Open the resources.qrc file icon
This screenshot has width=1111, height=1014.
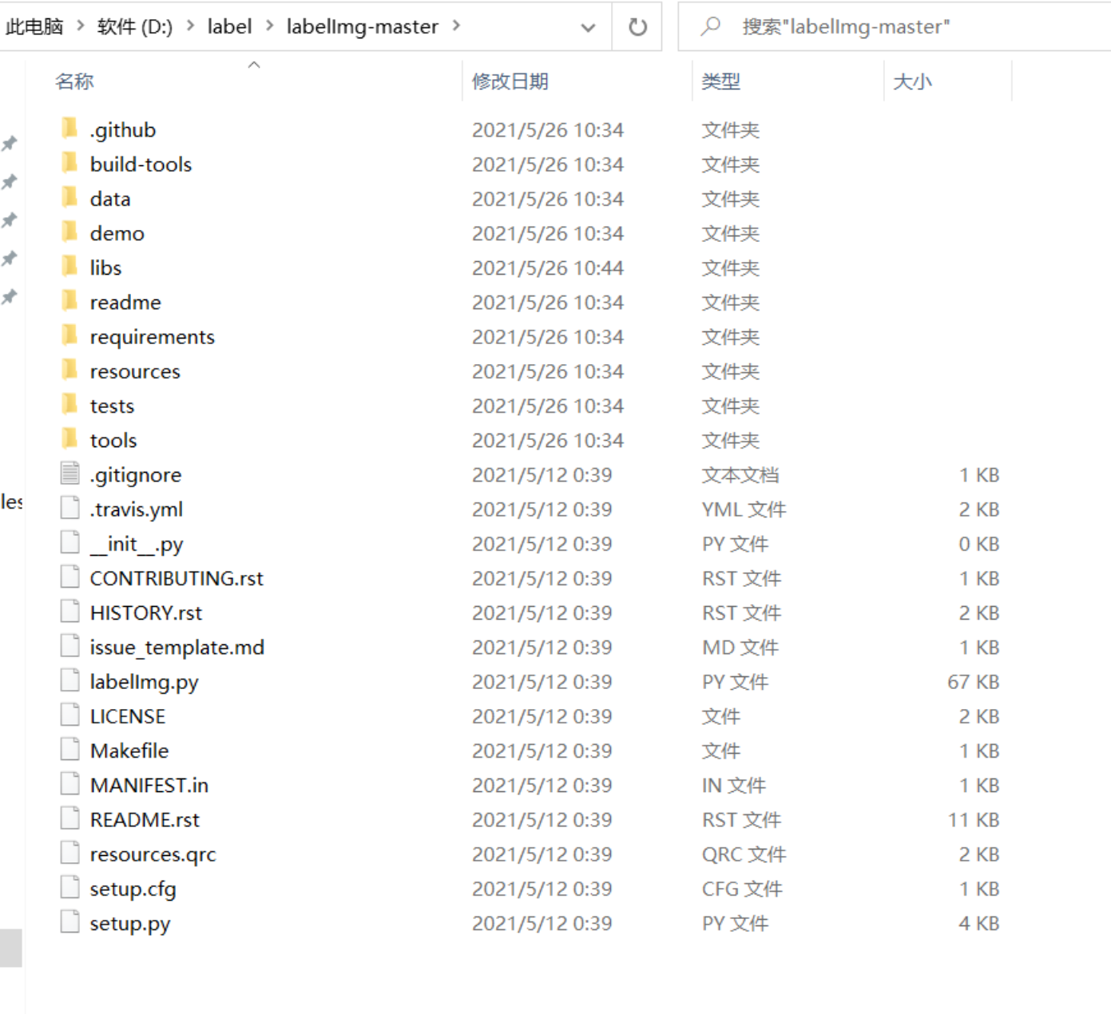click(x=69, y=852)
